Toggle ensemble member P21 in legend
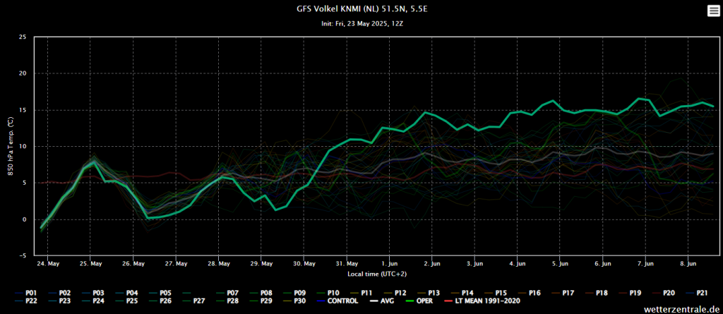723x314 pixels. [x=696, y=293]
